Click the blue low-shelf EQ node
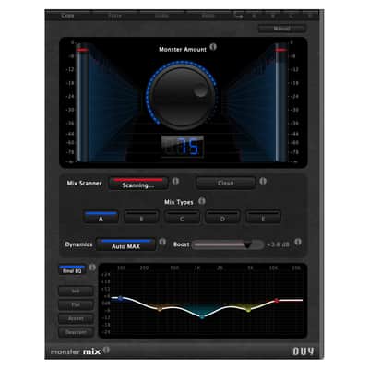Image resolution: width=369 pixels, height=369 pixels. 121,298
